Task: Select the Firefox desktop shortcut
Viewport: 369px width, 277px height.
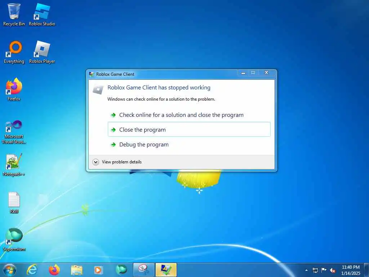Action: (x=14, y=89)
